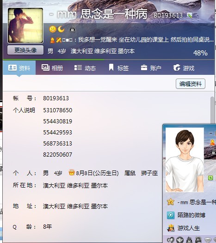The height and width of the screenshot is (243, 216).
Task: Open the 游戏 tab
Action: point(184,68)
